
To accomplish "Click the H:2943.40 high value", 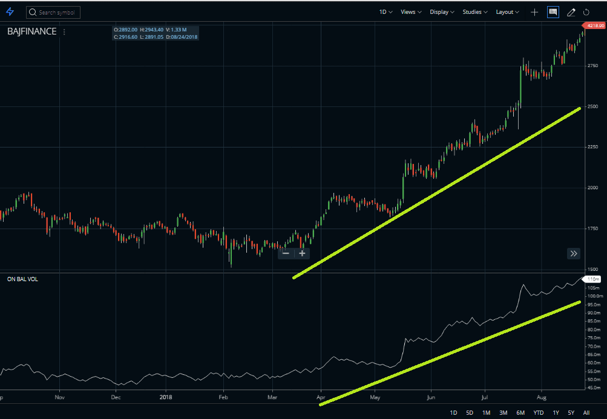I will point(151,30).
